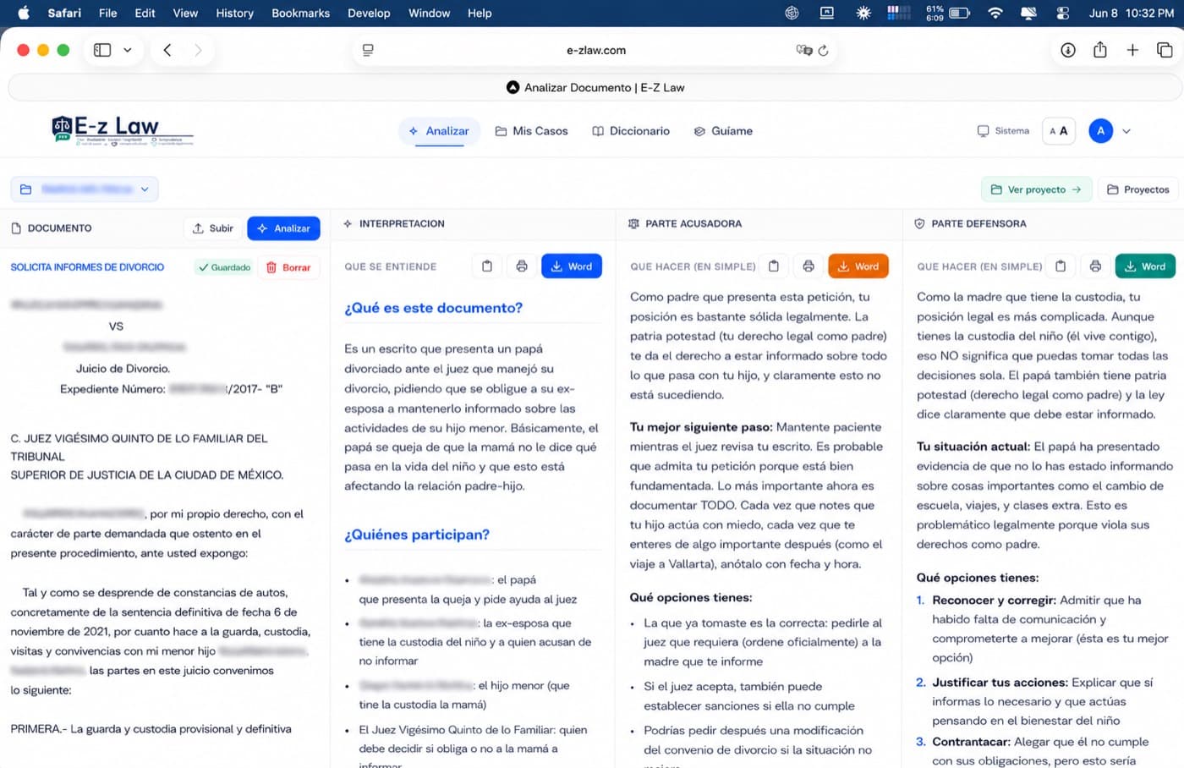Viewport: 1184px width, 768px height.
Task: Download Interpretación as Word
Action: point(572,266)
